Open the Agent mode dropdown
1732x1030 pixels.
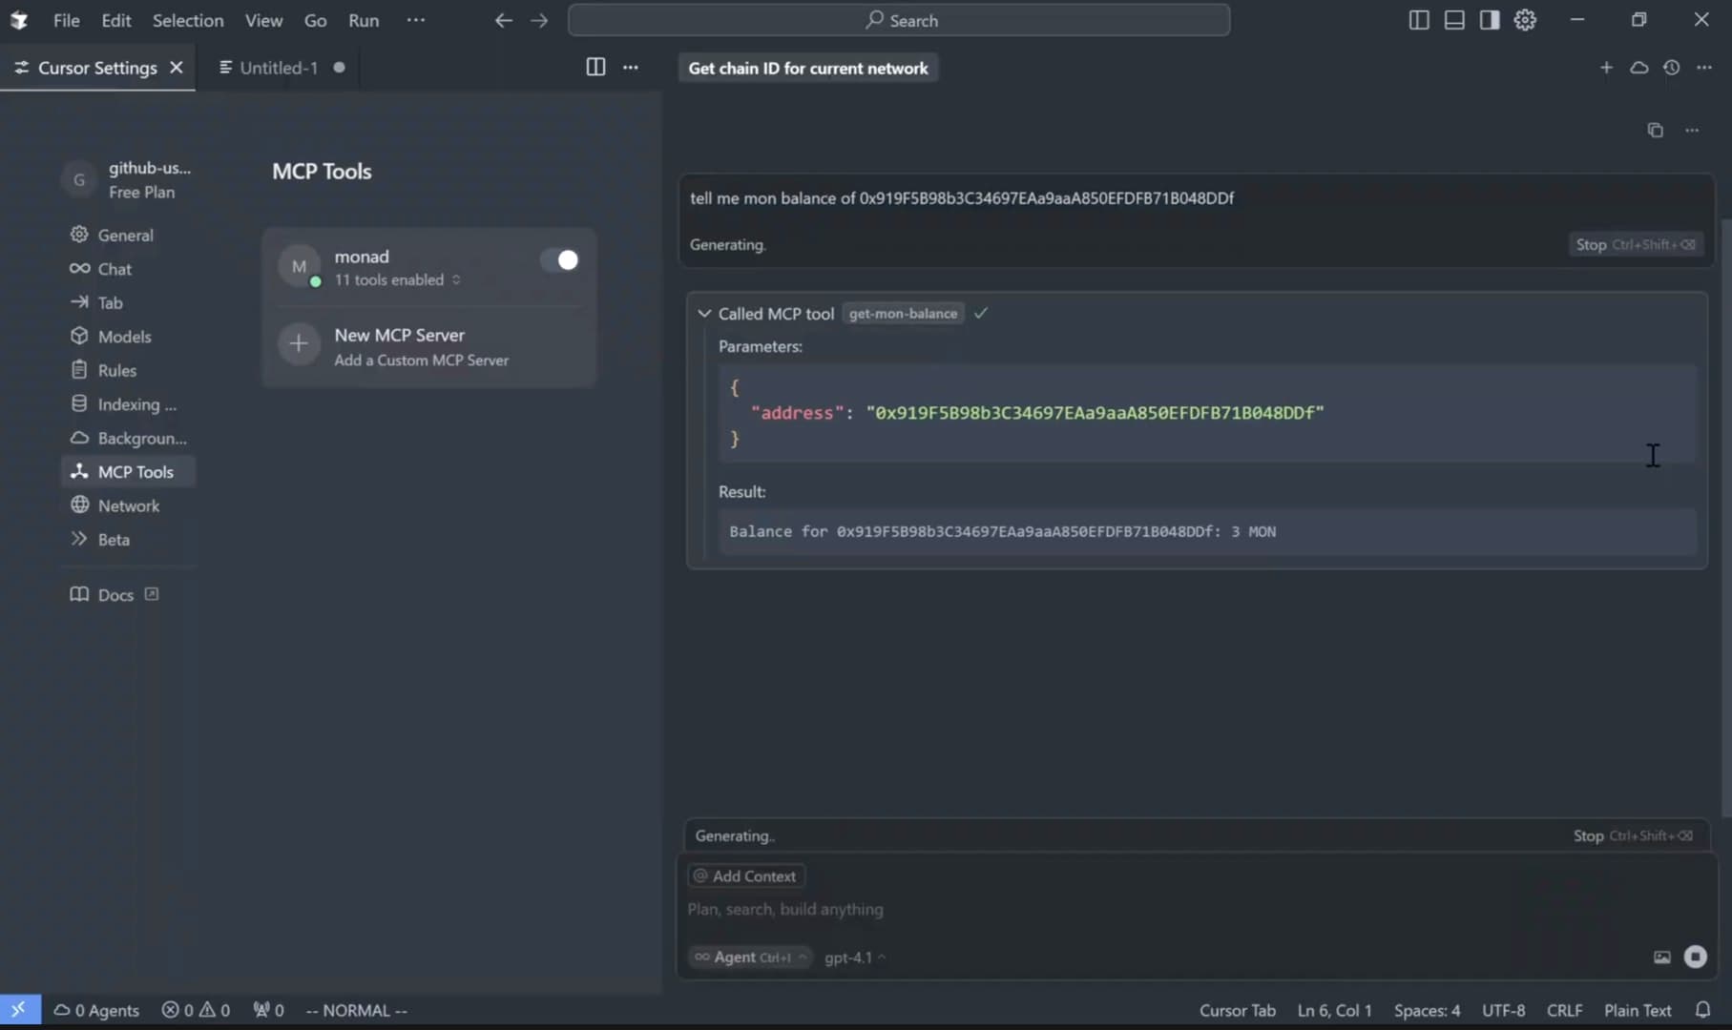pos(750,958)
